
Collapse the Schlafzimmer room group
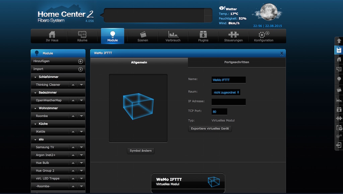(x=36, y=77)
